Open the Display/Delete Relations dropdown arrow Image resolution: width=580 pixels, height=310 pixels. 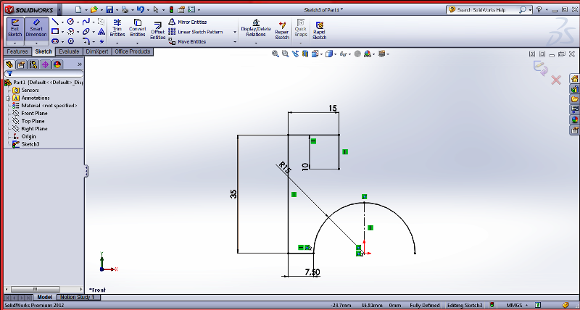[x=256, y=43]
